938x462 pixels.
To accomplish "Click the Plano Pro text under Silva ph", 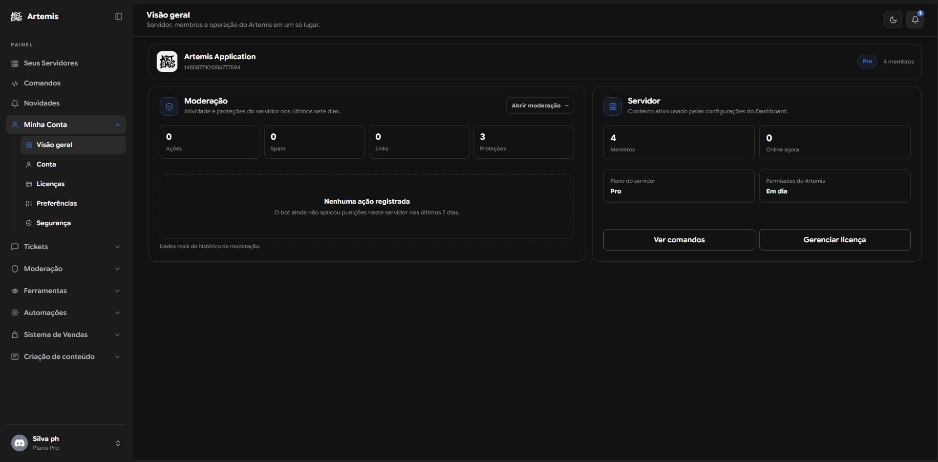I will (46, 448).
